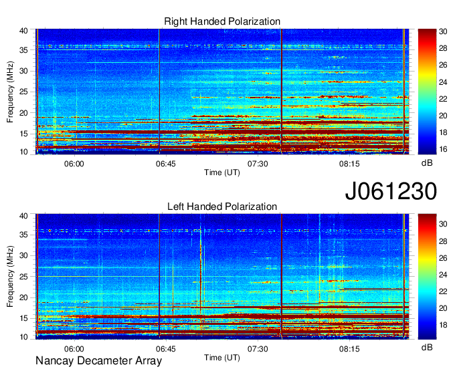Click the 24 dB label on Right Handed color bar
The width and height of the screenshot is (455, 369).
pos(443,82)
